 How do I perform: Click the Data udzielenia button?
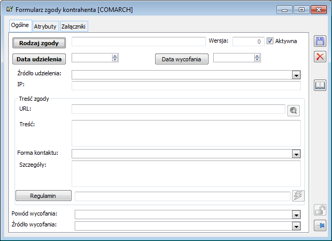39,59
